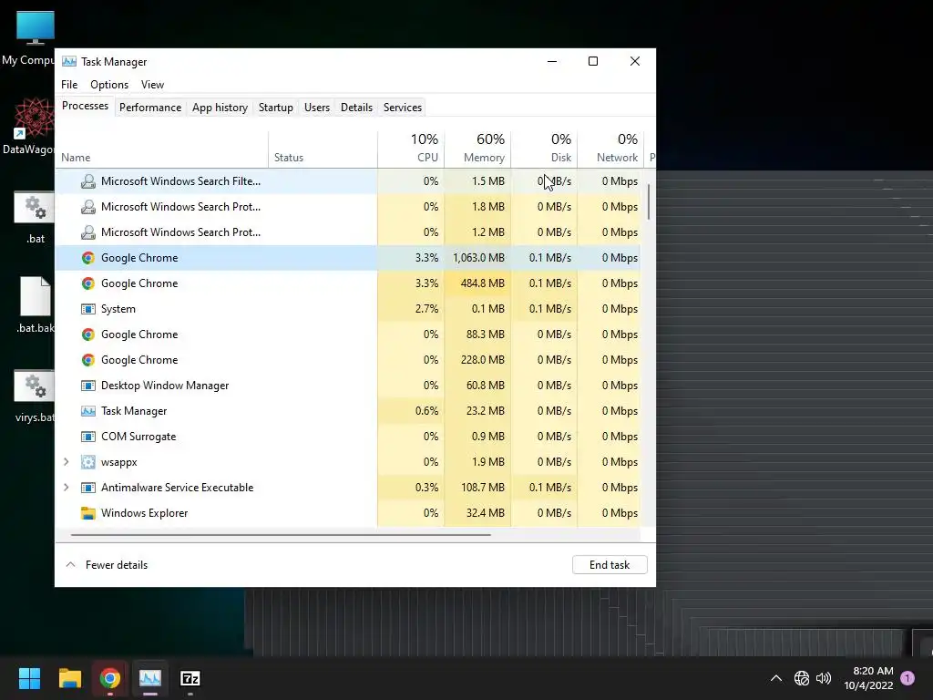933x700 pixels.
Task: Click the Google Chrome taskbar icon
Action: [x=110, y=678]
